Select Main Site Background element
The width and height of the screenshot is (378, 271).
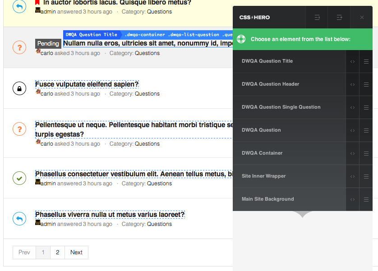coord(289,199)
